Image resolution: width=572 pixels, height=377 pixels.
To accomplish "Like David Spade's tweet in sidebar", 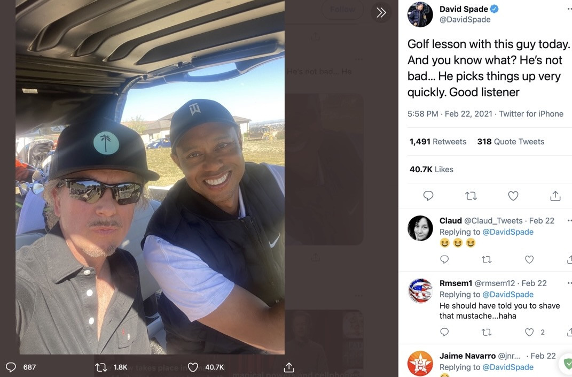I will tap(513, 196).
